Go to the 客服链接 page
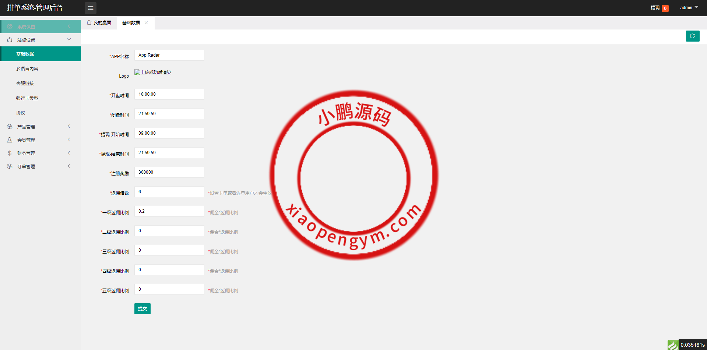707x350 pixels. 25,84
